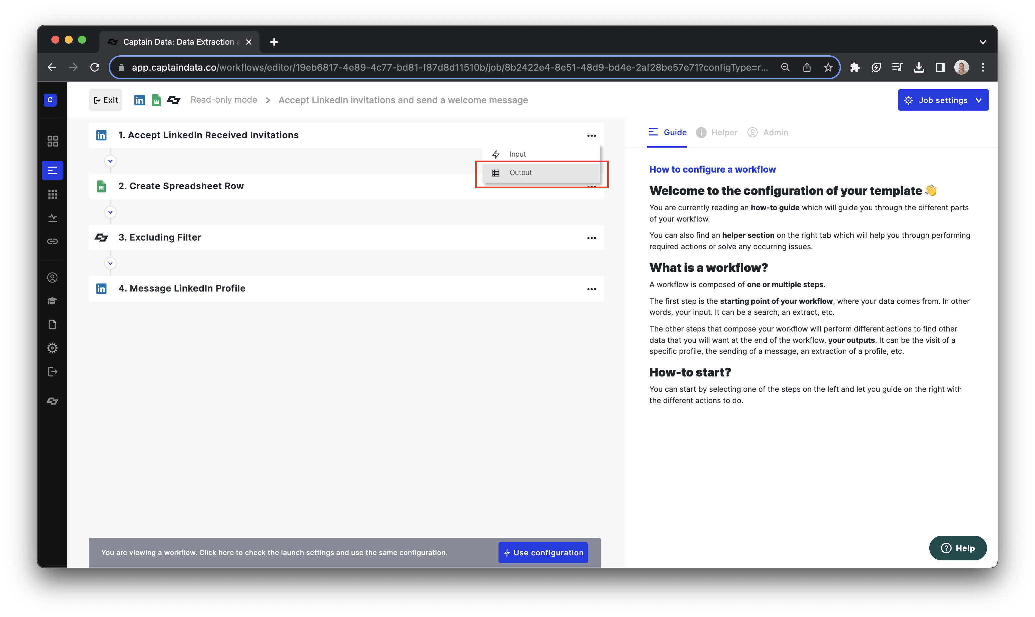Open the integrations link icon in sidebar
Screen dimensions: 1035x617
click(52, 241)
